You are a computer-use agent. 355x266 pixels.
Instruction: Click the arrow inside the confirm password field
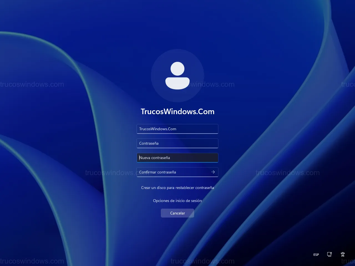click(x=213, y=172)
